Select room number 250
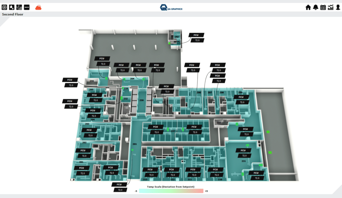The width and height of the screenshot is (342, 198). tap(142, 100)
